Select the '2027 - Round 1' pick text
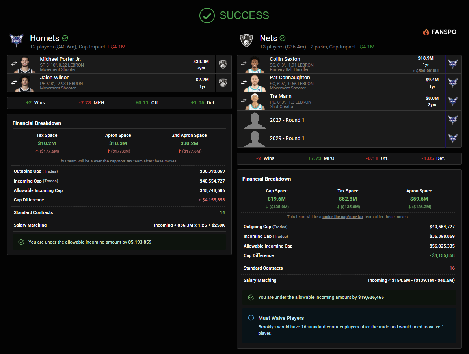 [x=287, y=120]
